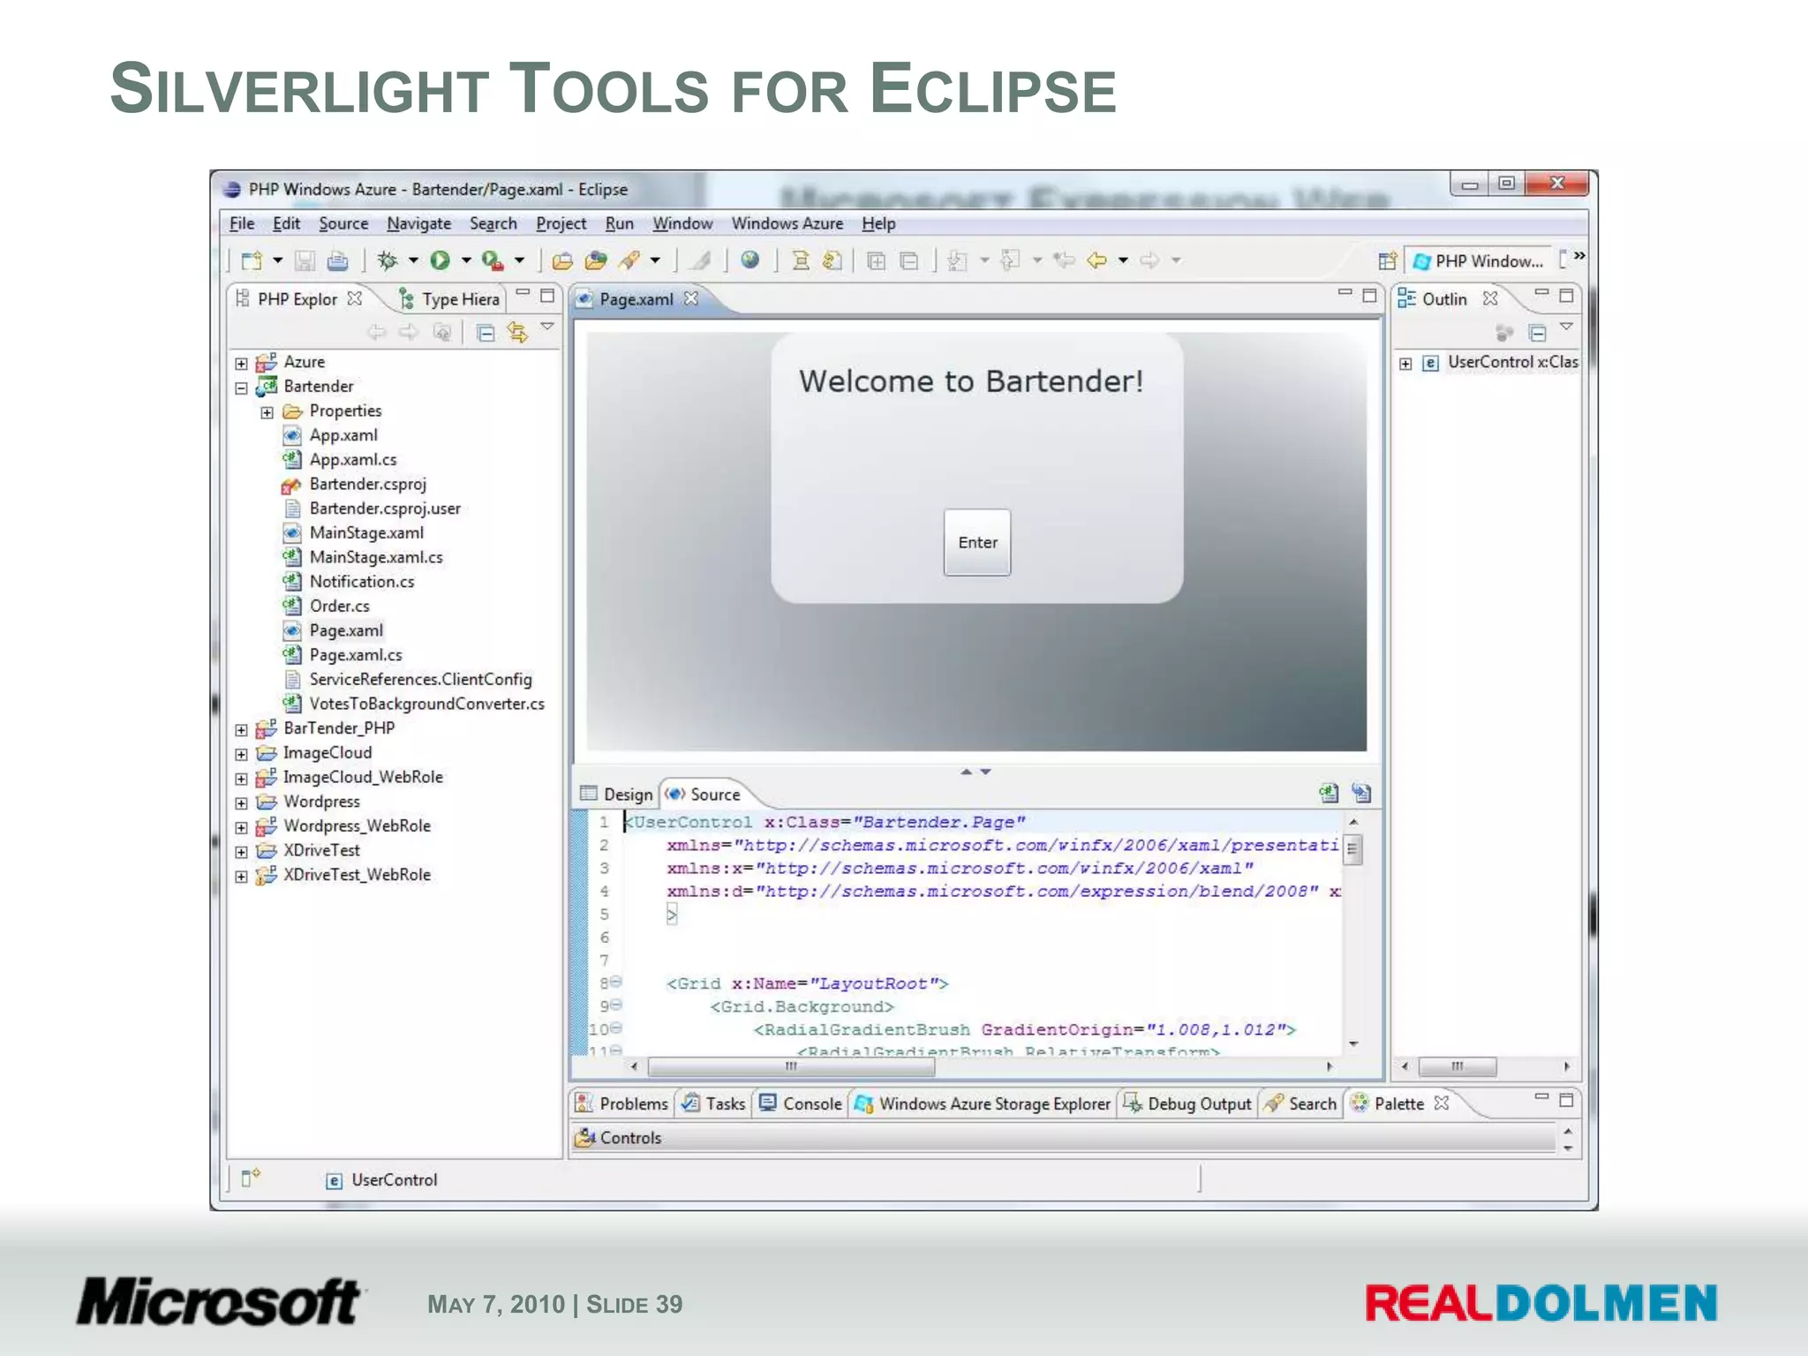
Task: Click the Page.xaml file icon in the tree
Action: (292, 630)
